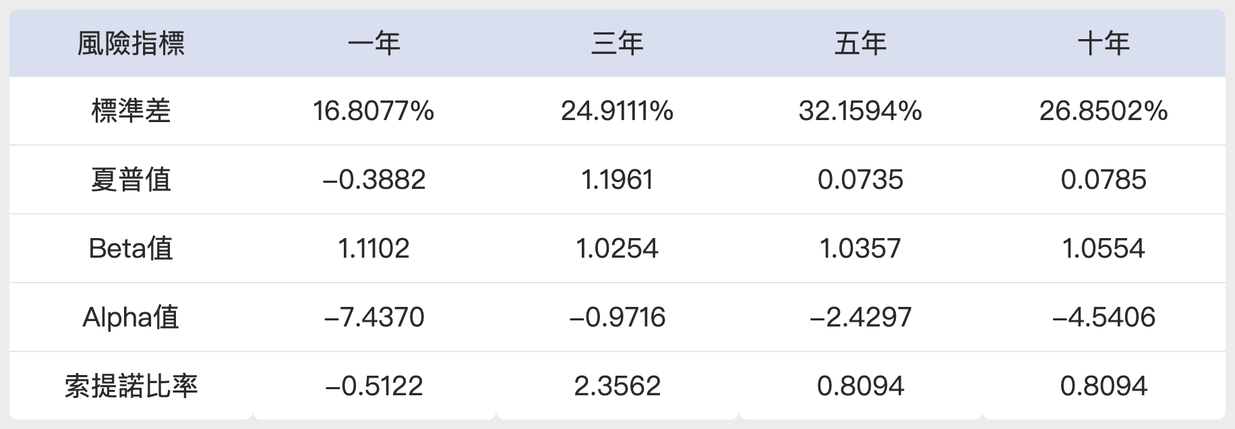Click the ten-year standard deviation 26.8502%
The height and width of the screenshot is (429, 1235).
click(1104, 111)
